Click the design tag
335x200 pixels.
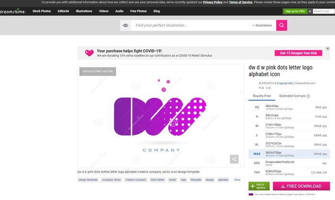click(210, 180)
